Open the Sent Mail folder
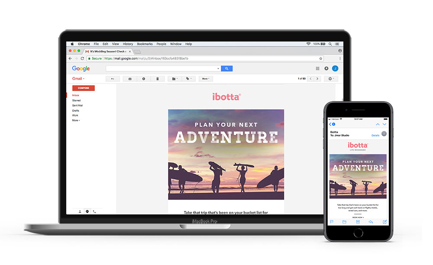This screenshot has width=433, height=265. (78, 105)
